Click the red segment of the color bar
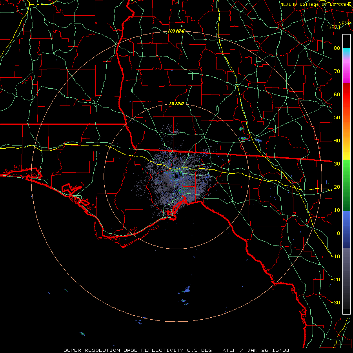 point(346,95)
